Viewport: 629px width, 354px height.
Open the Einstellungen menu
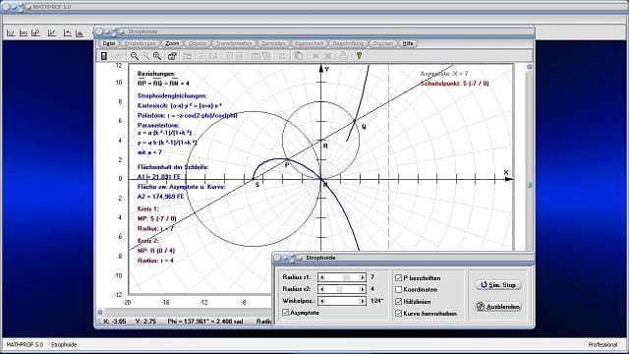click(x=140, y=43)
